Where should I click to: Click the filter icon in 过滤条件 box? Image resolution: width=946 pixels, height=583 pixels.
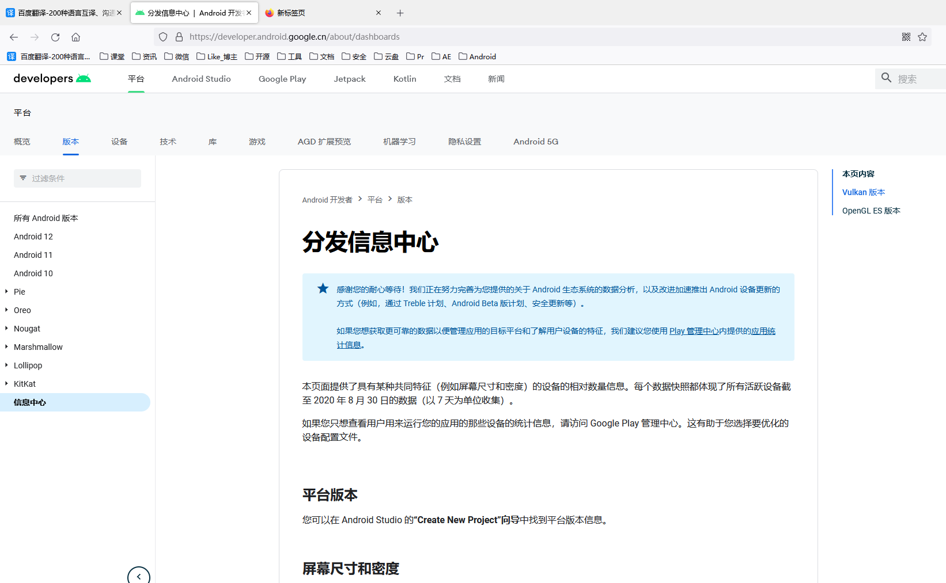23,178
